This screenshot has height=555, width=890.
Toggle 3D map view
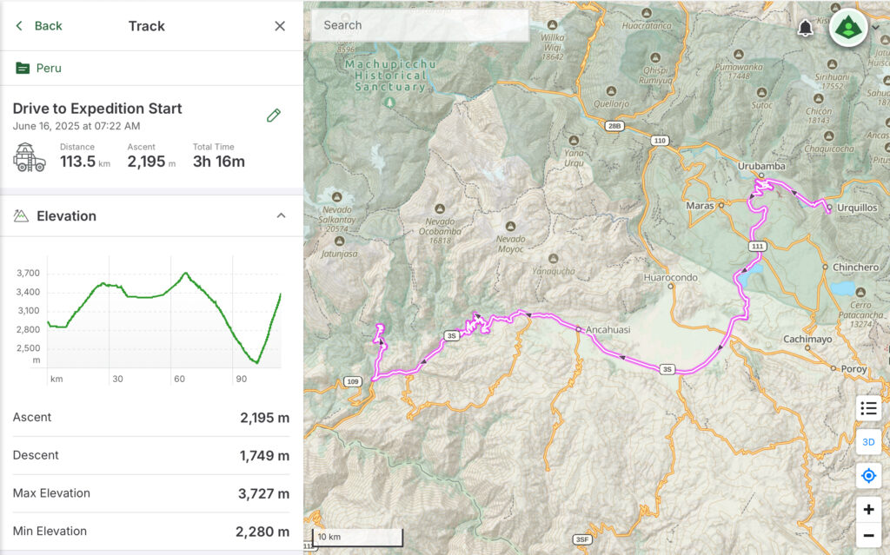click(867, 442)
